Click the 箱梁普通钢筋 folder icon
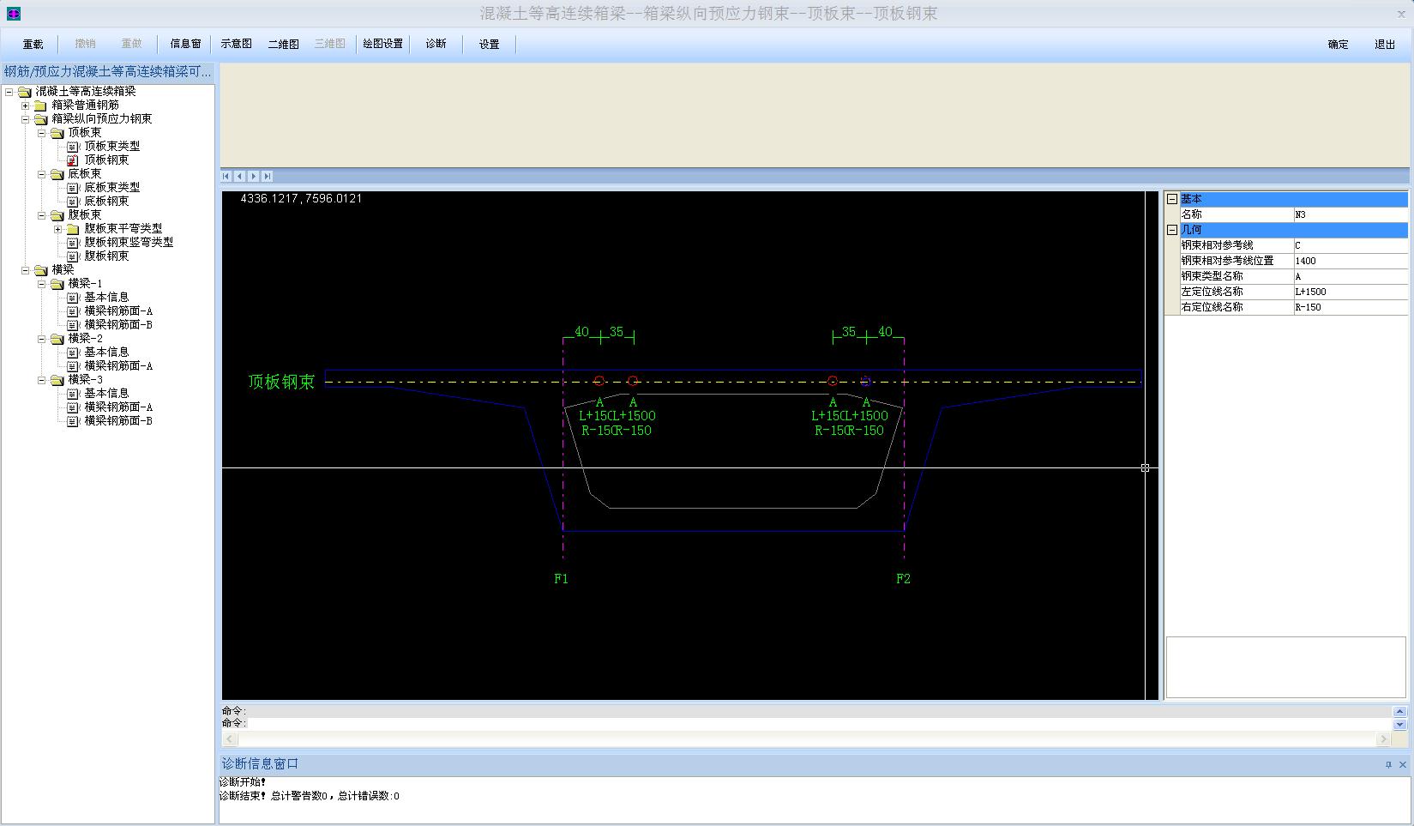 (x=40, y=106)
